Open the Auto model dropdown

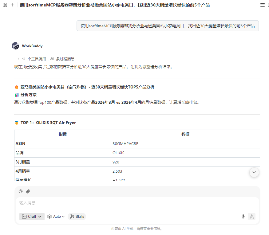point(56,217)
